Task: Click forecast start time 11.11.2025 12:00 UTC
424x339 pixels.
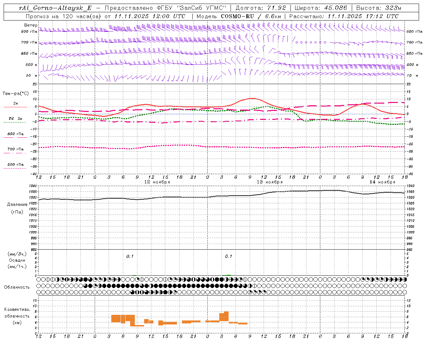Action: point(150,16)
